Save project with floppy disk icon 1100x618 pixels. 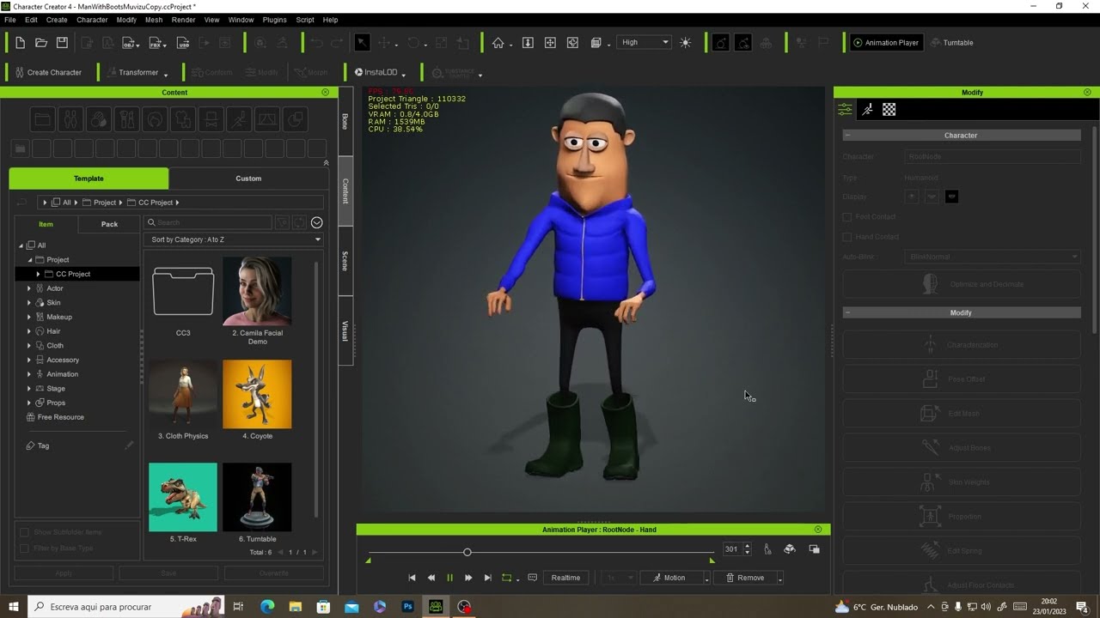[62, 43]
